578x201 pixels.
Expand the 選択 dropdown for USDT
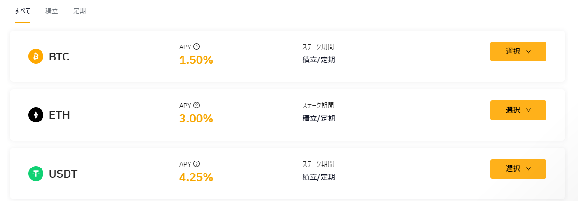(518, 169)
